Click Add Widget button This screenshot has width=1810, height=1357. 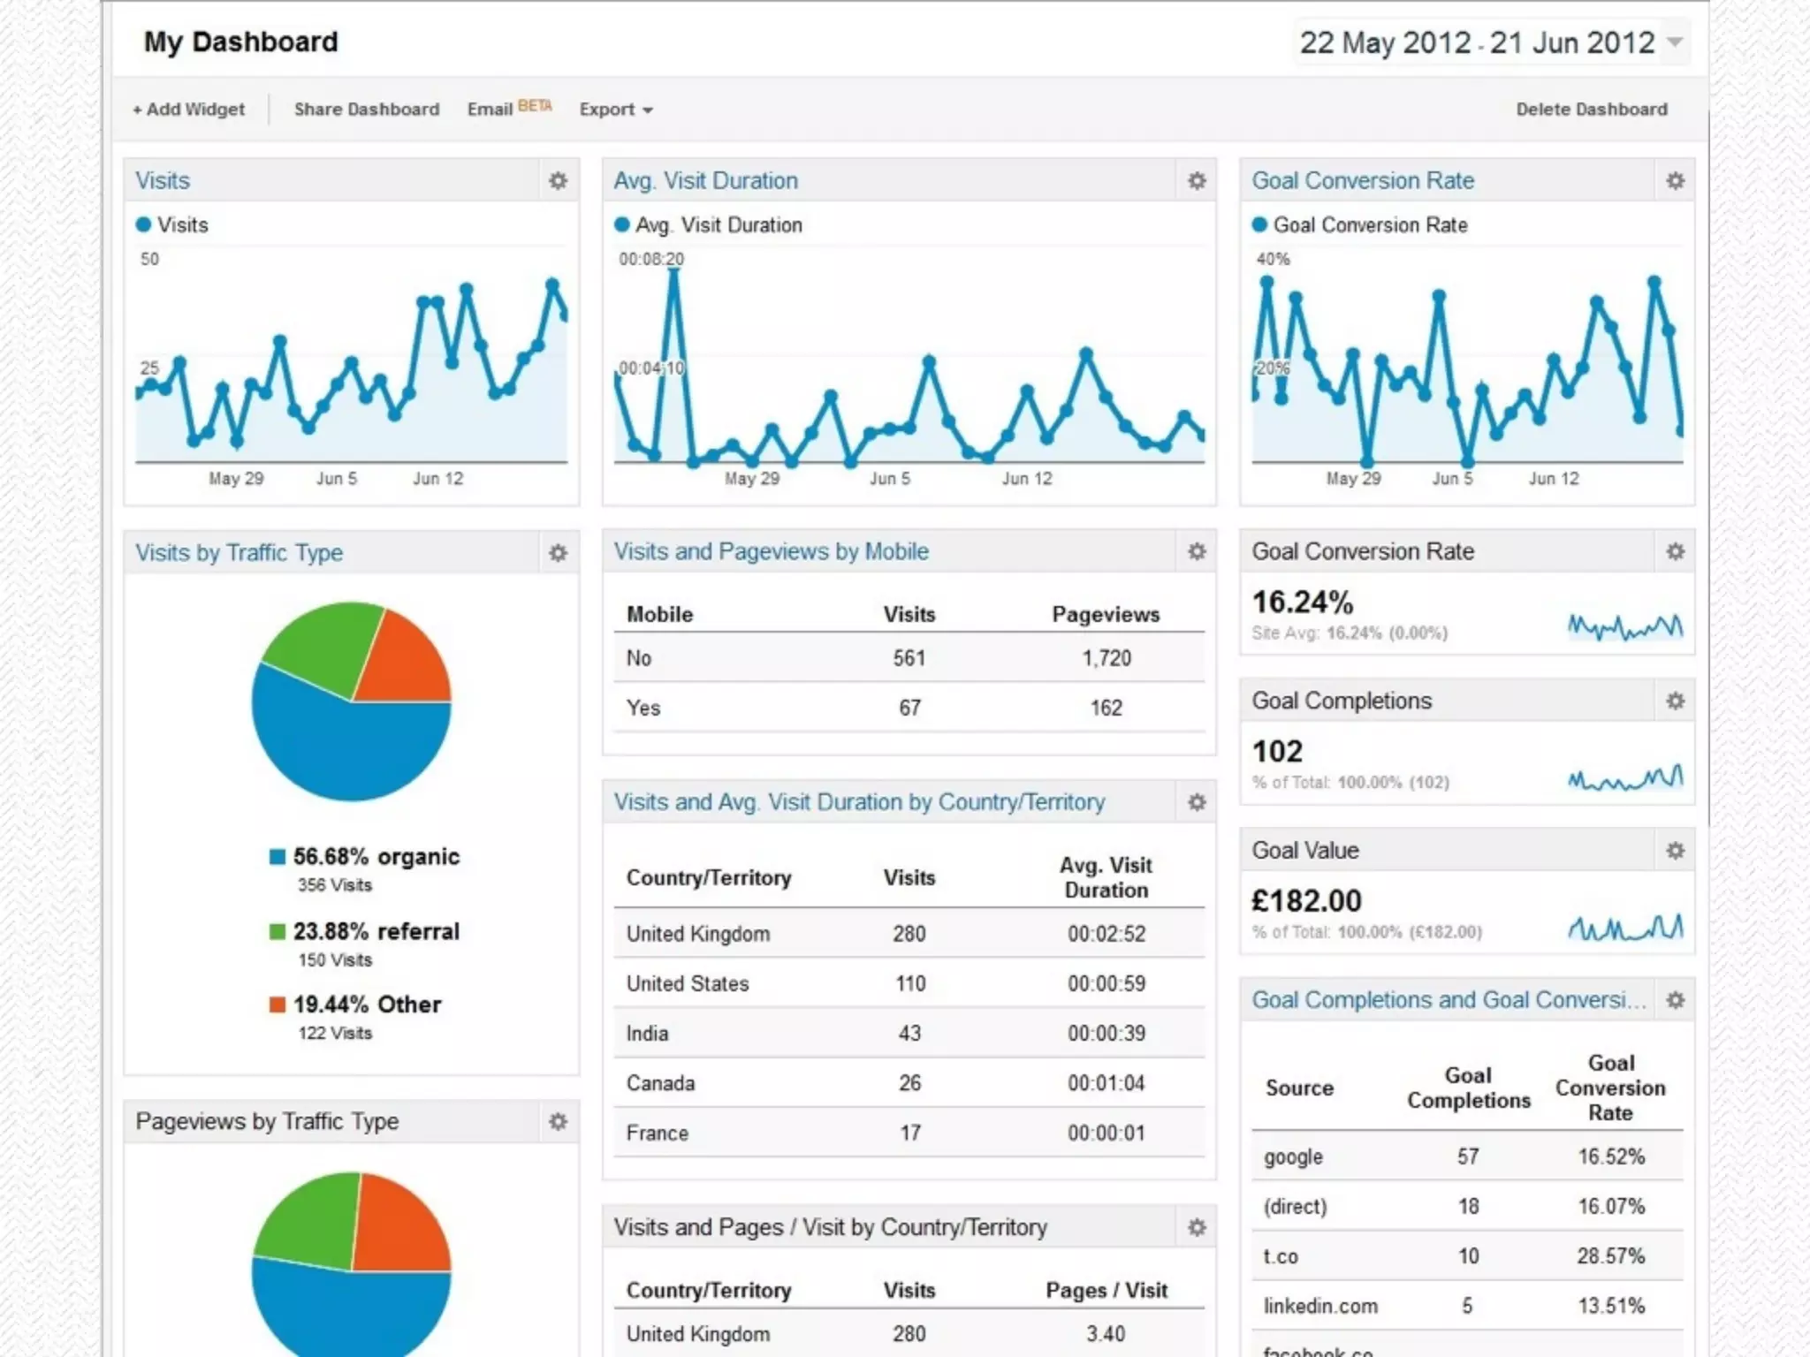click(188, 110)
